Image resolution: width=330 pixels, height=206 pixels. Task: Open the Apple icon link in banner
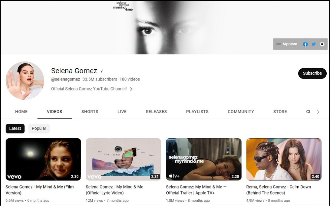(322, 44)
